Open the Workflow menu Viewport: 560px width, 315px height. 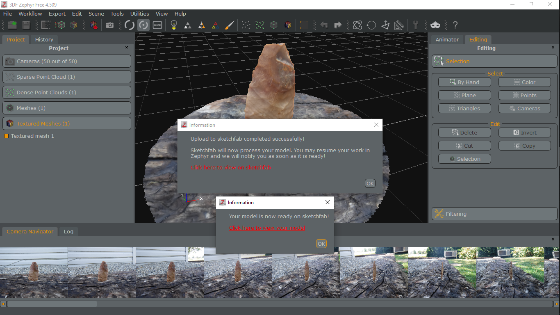tap(30, 14)
